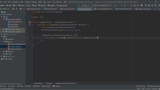Viewport: 160px width, 90px height.
Task: Collapse the net.larntech.register package
Action: 4,19
